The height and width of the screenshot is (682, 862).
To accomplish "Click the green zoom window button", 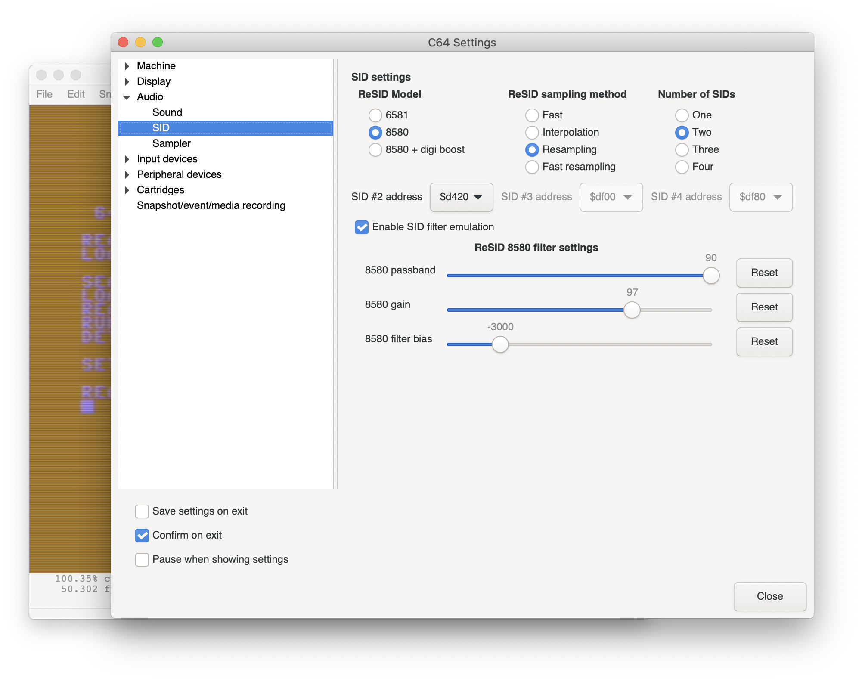I will tap(158, 42).
